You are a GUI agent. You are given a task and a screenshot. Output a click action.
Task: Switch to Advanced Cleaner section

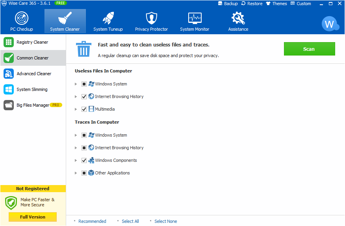pos(33,74)
